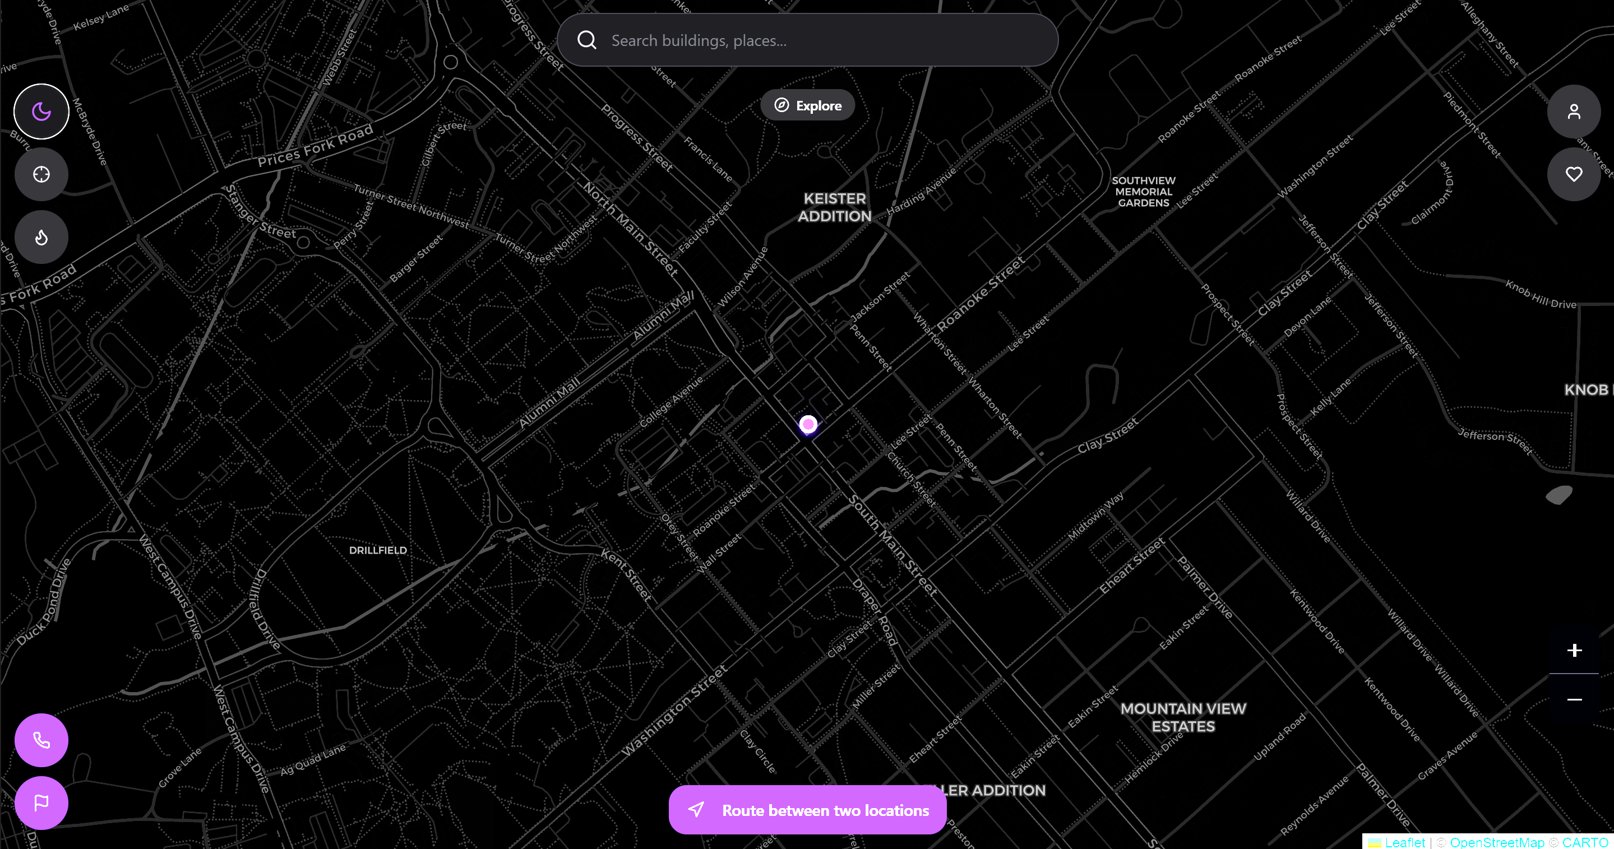Click the search magnifier icon
Viewport: 1614px width, 849px height.
tap(586, 40)
